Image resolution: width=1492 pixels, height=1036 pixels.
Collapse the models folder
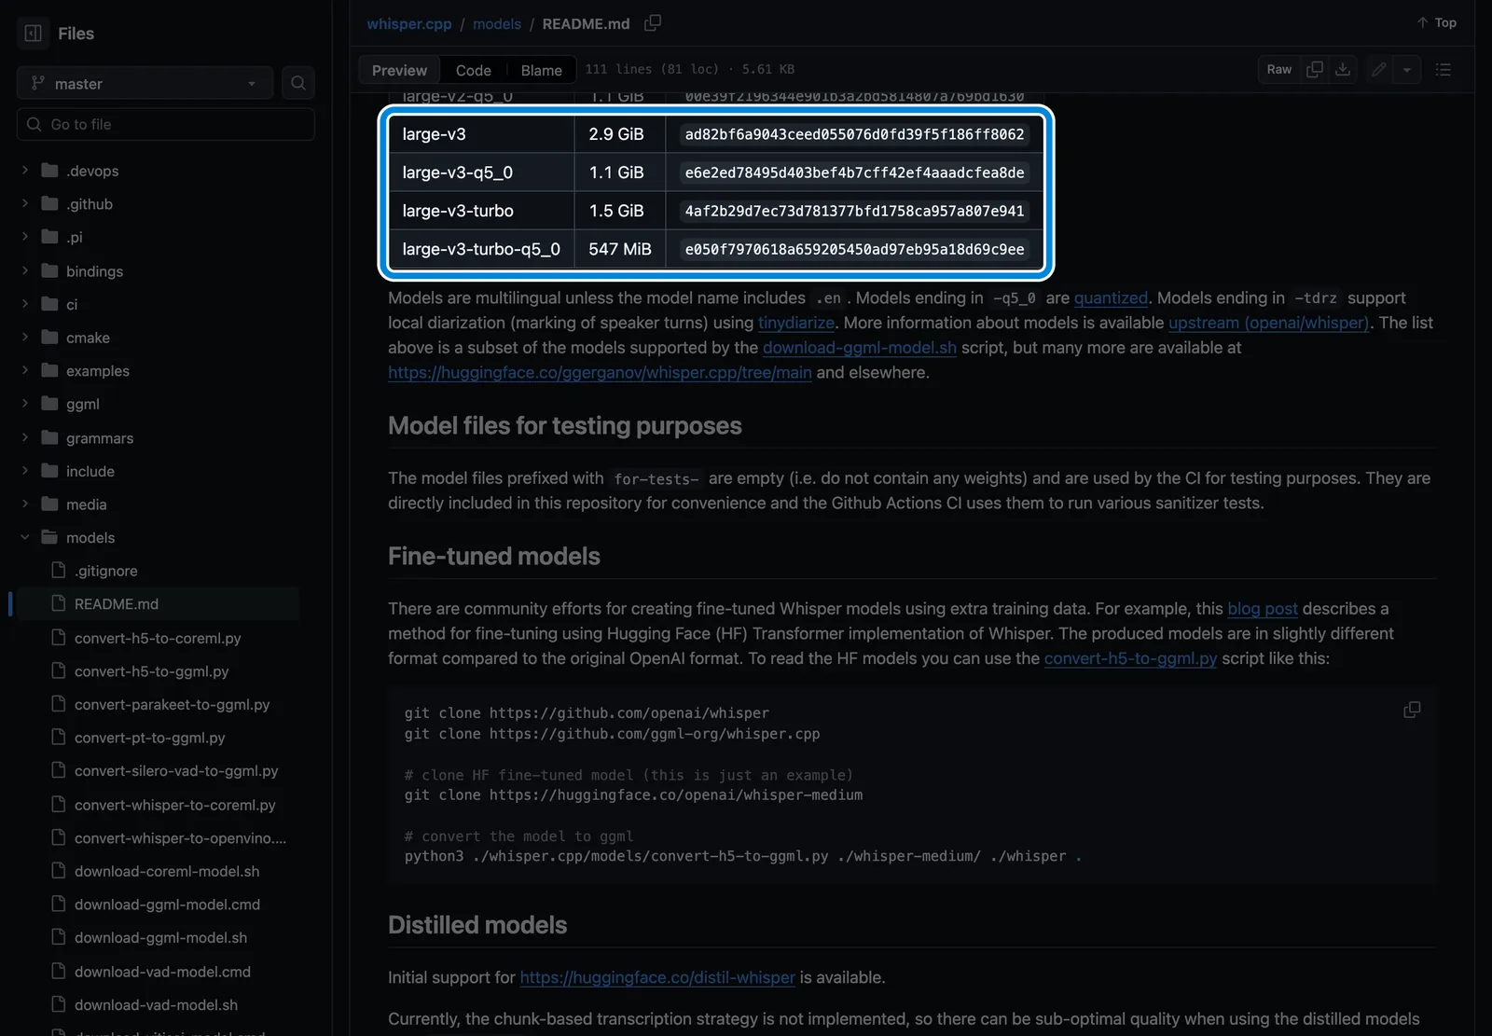25,537
